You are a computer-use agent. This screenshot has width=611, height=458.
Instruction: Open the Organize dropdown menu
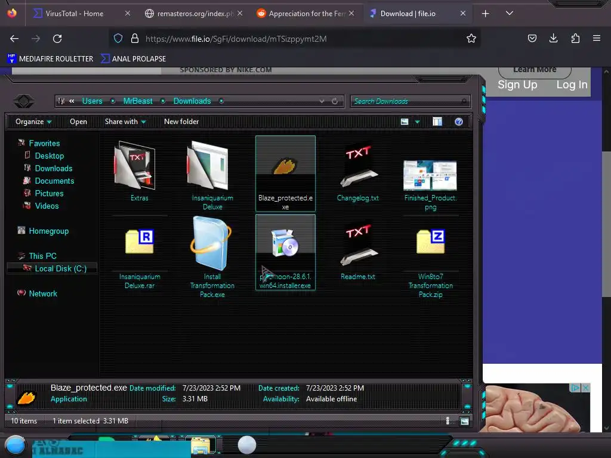(x=33, y=122)
